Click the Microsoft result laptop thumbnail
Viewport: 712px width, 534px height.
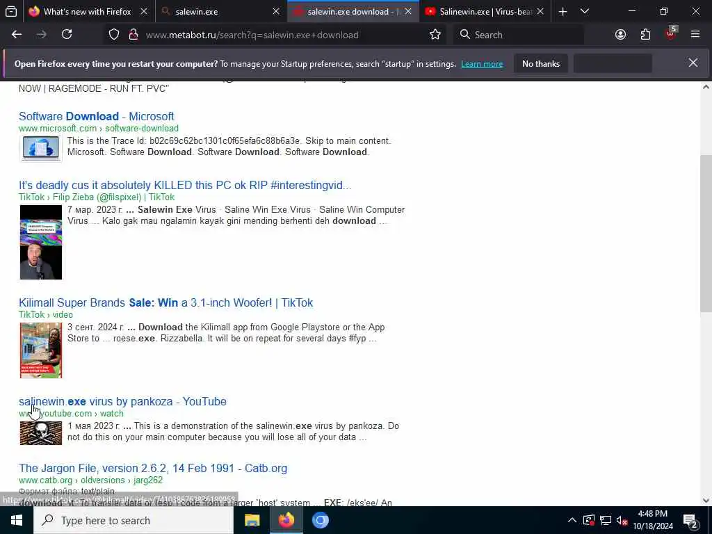coord(41,148)
